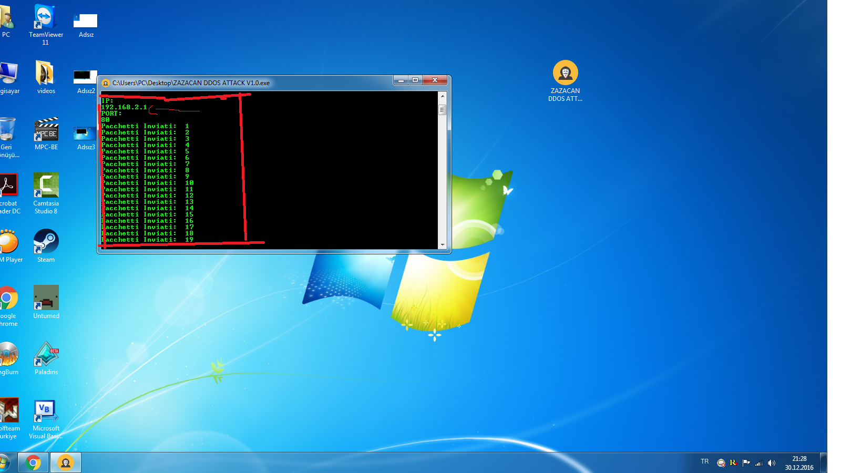Select the Steam desktop shortcut

click(46, 246)
